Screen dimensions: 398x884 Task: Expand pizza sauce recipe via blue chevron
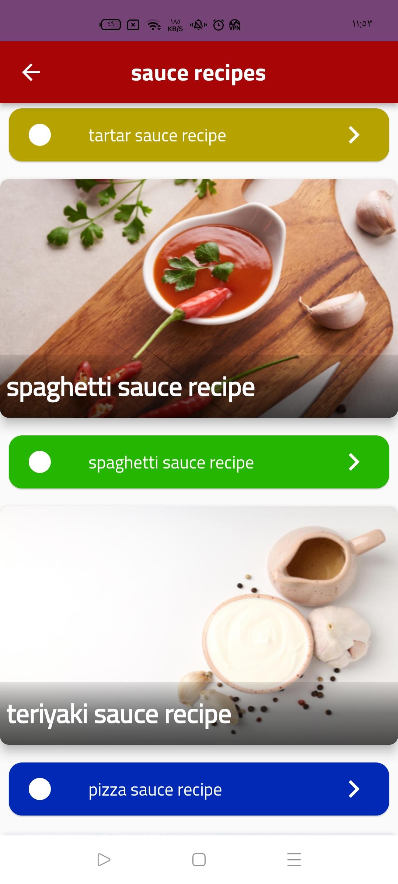354,789
